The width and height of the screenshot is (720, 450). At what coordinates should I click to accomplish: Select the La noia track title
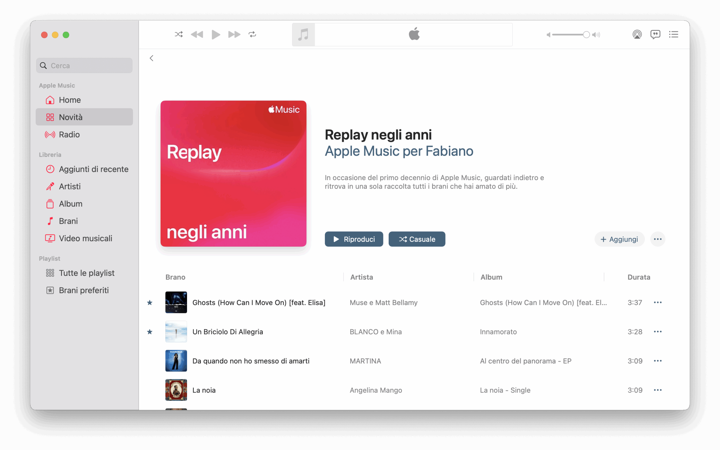click(x=204, y=390)
